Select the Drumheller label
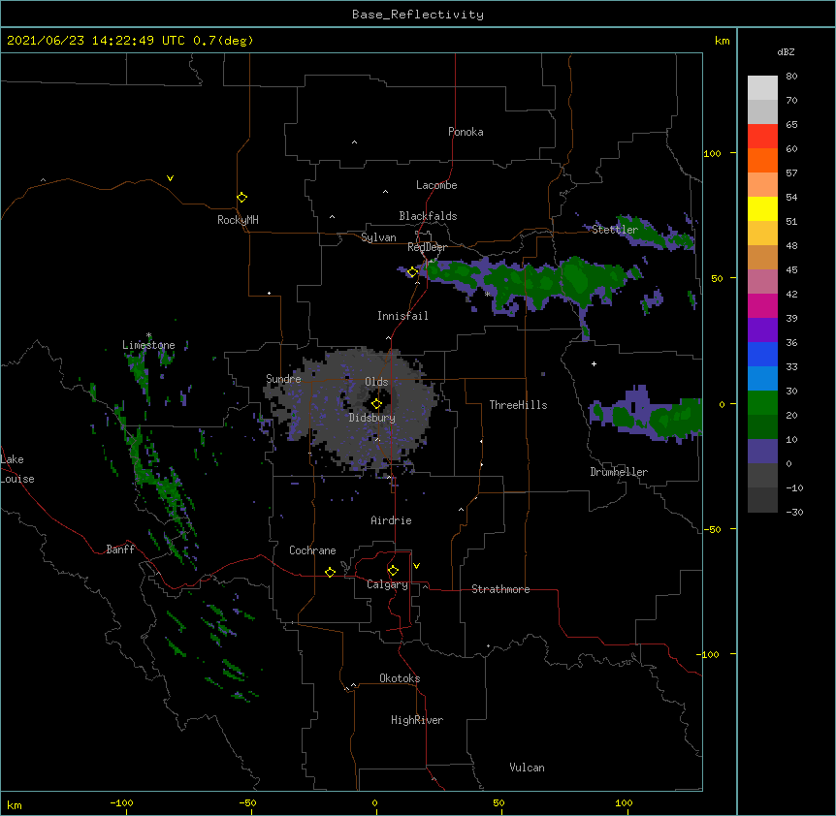Screen dimensions: 836x816 click(619, 472)
